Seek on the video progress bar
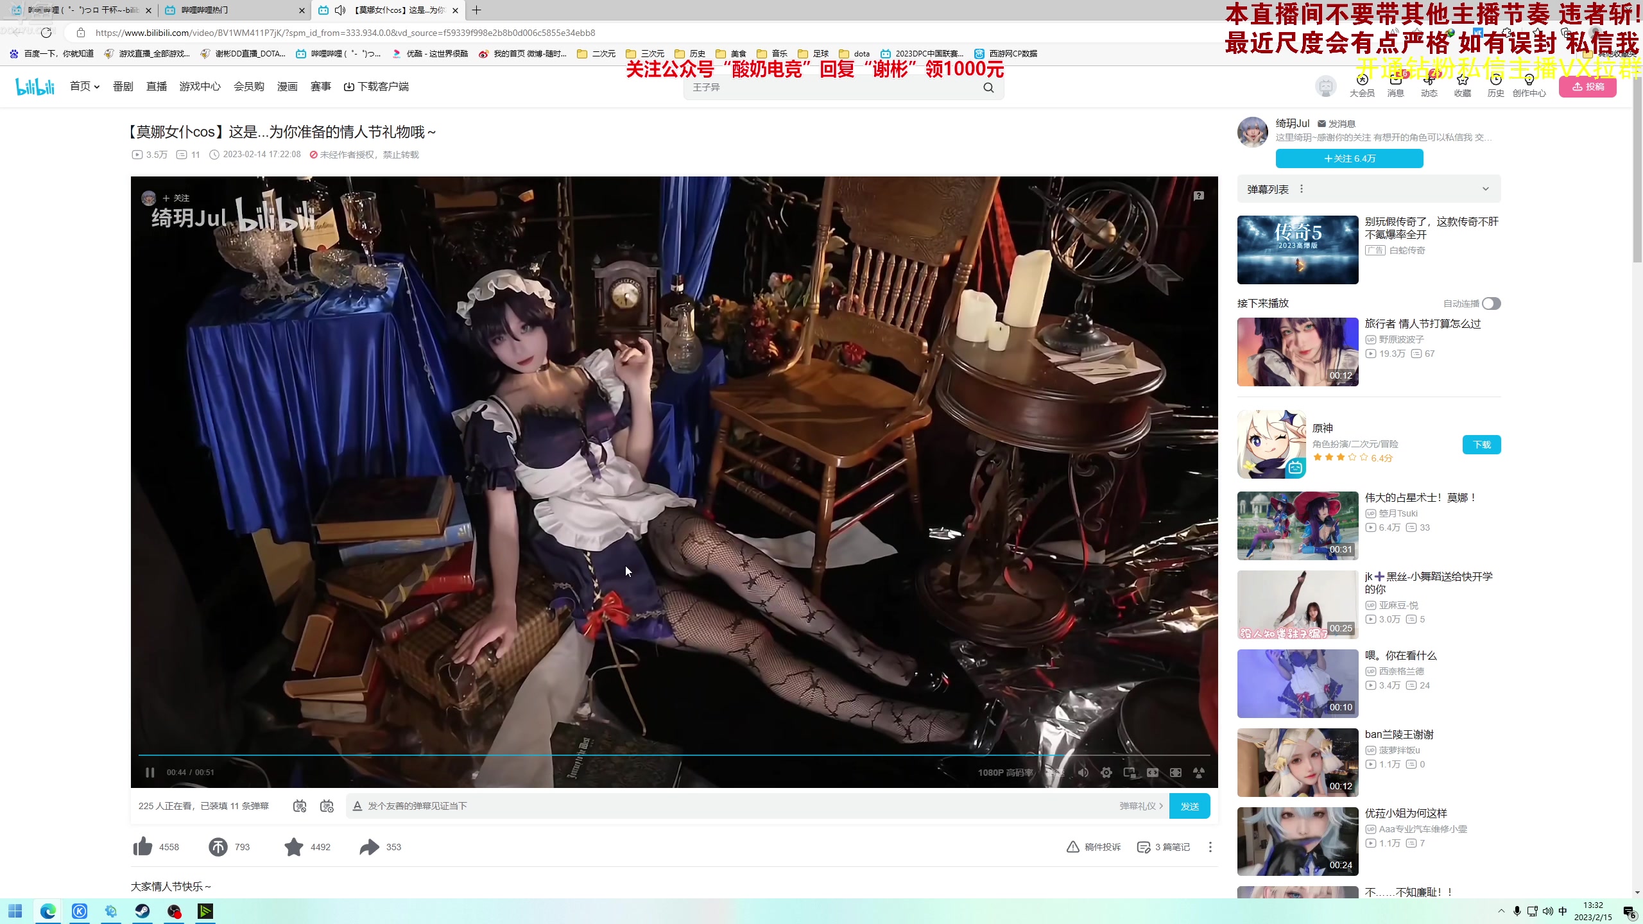Image resolution: width=1643 pixels, height=924 pixels. click(674, 755)
